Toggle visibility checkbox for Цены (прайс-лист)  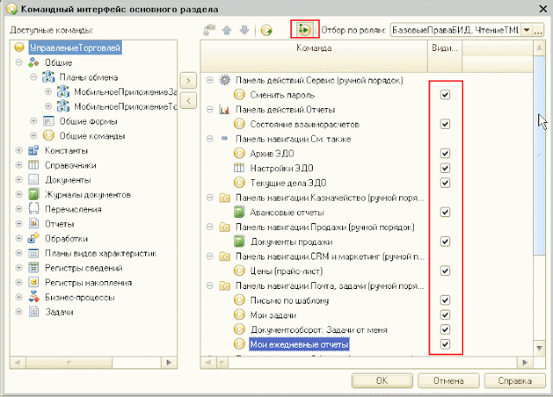click(445, 271)
